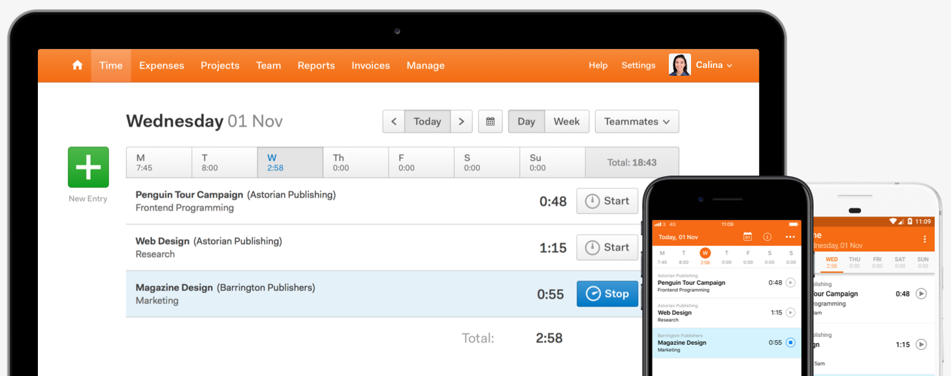Viewport: 951px width, 376px height.
Task: Open the vertical overflow menu on the white phone
Action: click(x=924, y=240)
